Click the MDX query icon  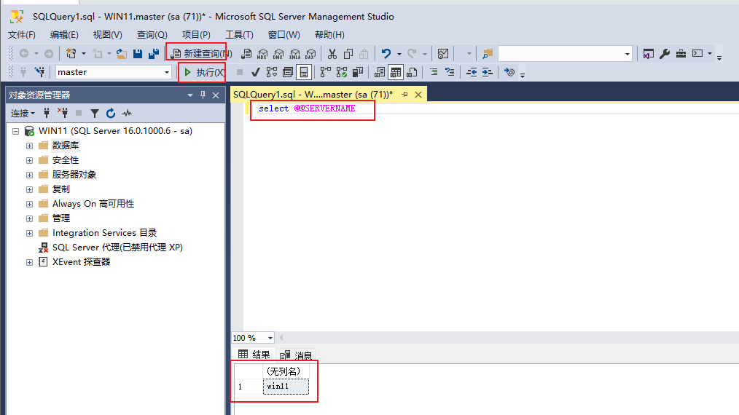262,54
